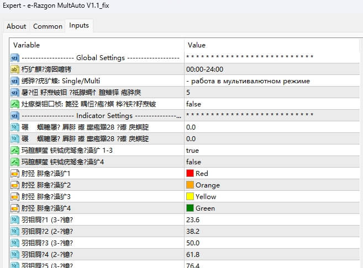Screen dimensions: 363x268
Task: Click the color icon in the Yellow row
Action: point(15,197)
